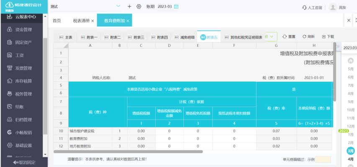Select the 城市维护建设税 cell
Image resolution: width=357 pixels, height=167 pixels.
point(90,131)
